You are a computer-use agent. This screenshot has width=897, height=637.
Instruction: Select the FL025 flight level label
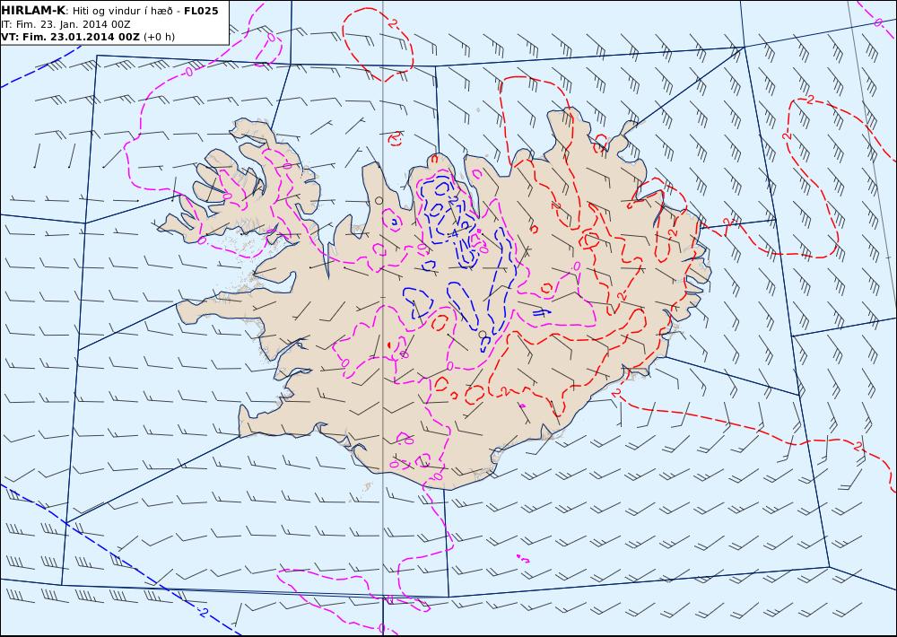(201, 11)
